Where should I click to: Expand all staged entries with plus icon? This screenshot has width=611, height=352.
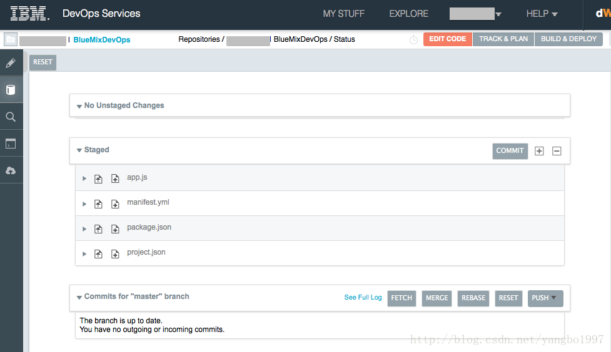click(x=539, y=151)
